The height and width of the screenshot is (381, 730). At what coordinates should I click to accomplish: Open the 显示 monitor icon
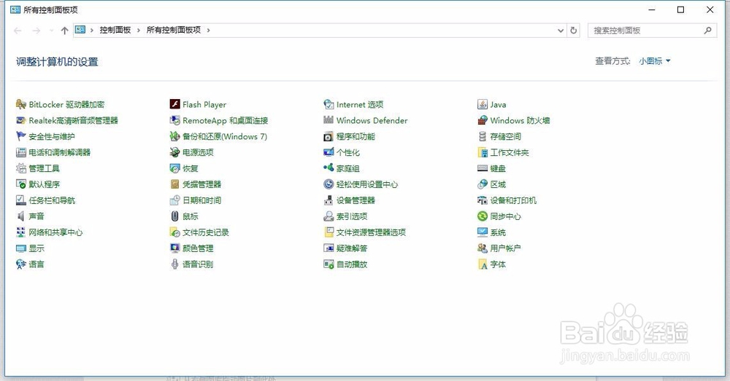coord(20,248)
